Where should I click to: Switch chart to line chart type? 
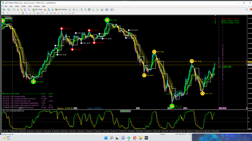[x=77, y=10]
